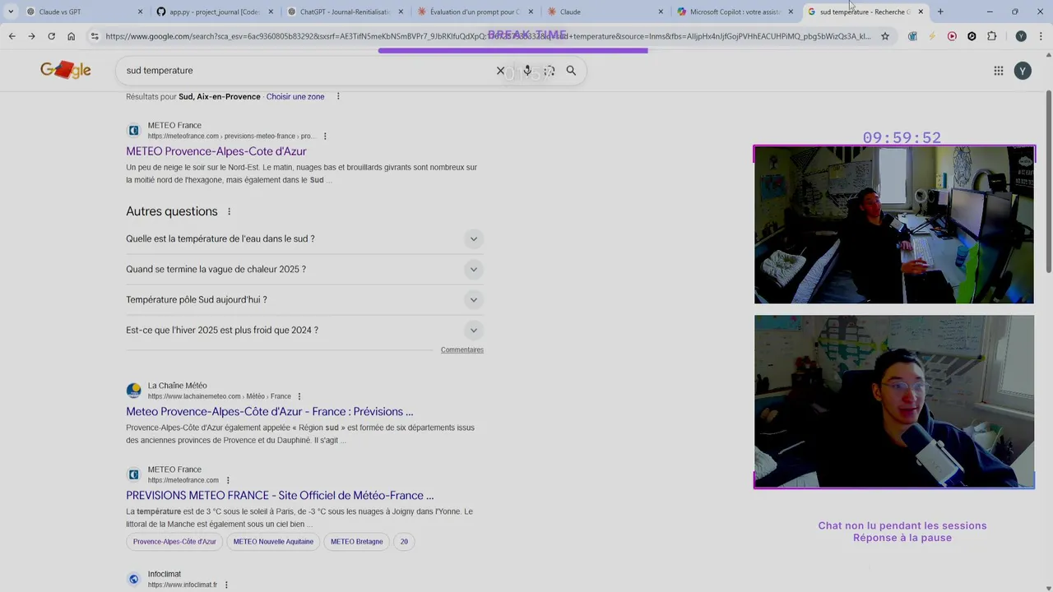The image size is (1053, 592).
Task: Click the Google logo
Action: tap(66, 71)
